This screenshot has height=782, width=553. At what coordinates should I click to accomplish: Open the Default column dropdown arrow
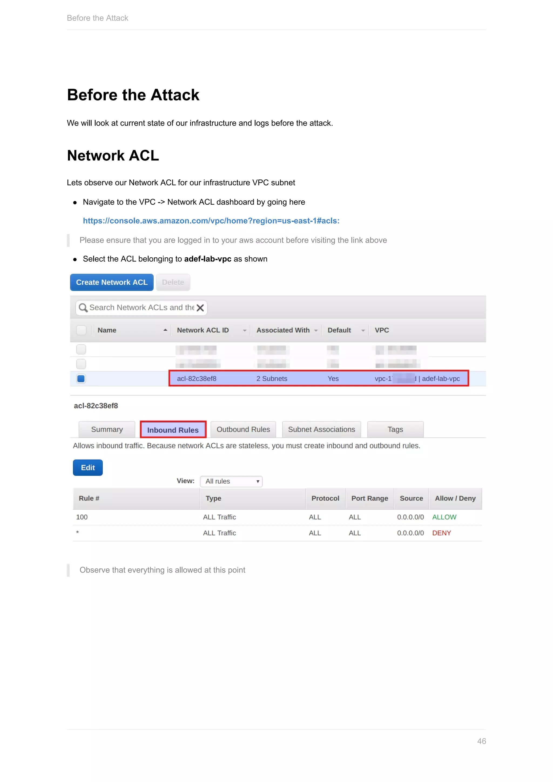coord(363,331)
